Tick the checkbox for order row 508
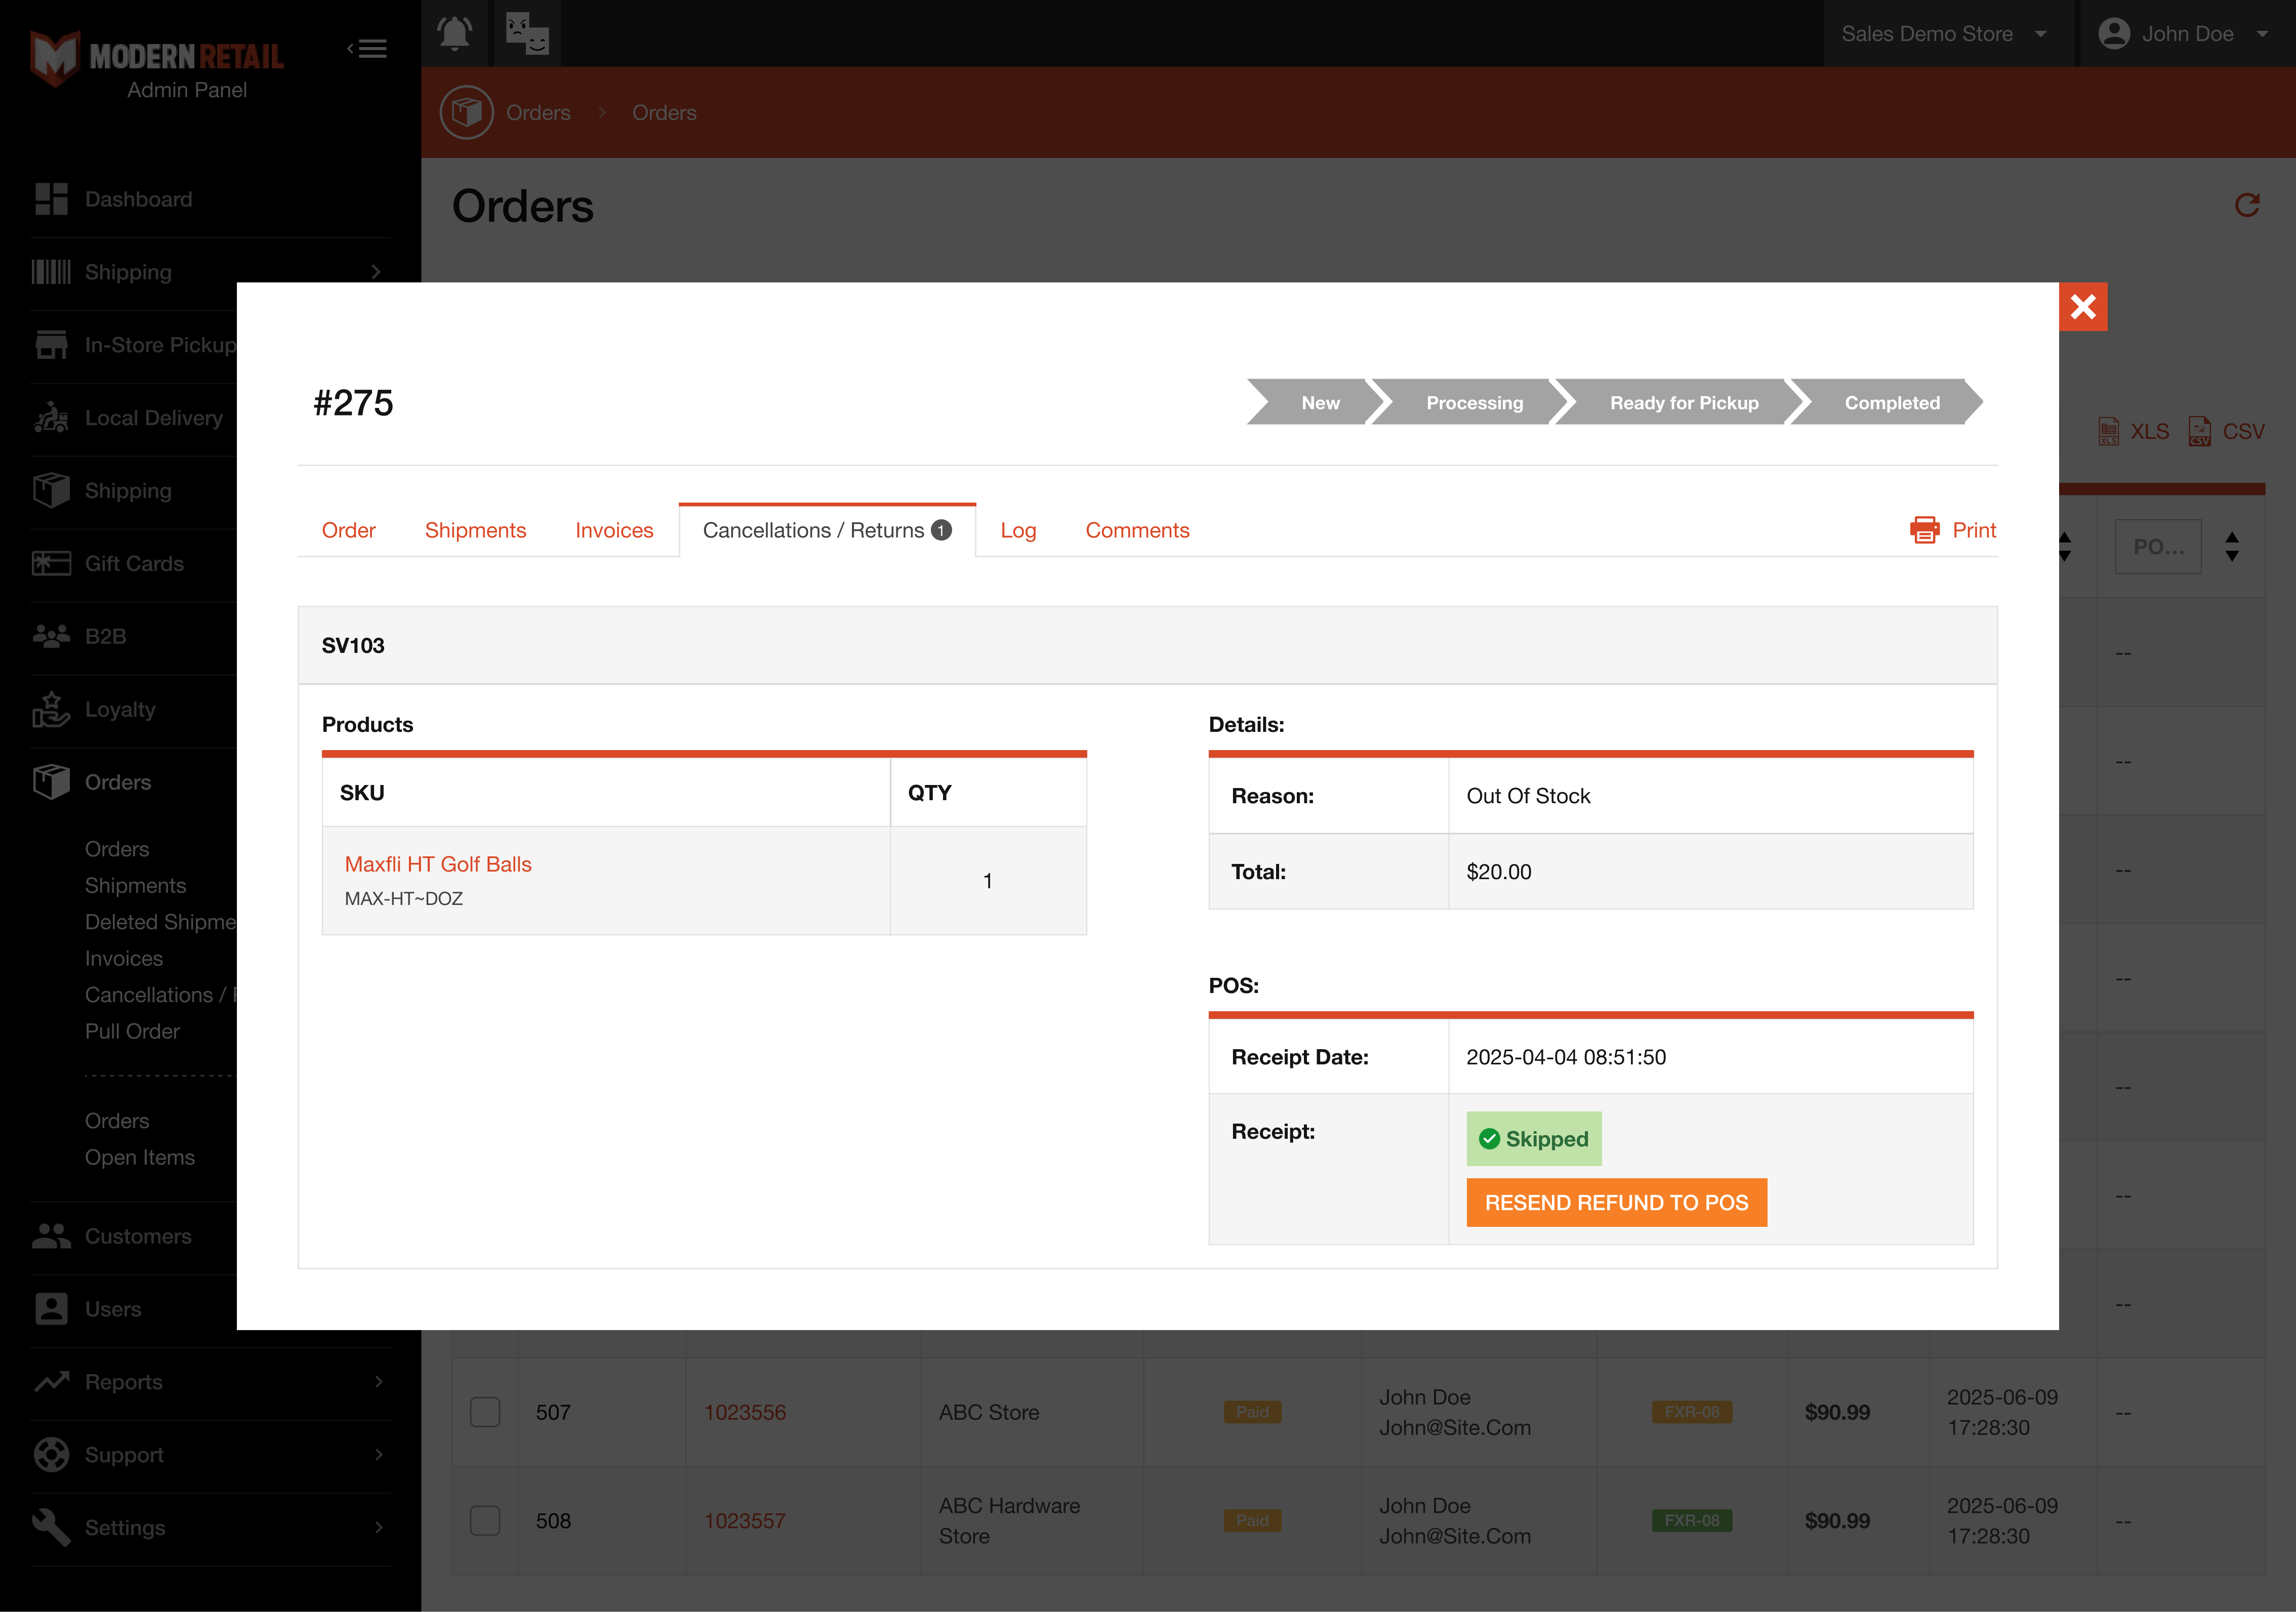Viewport: 2296px width, 1612px height. click(485, 1521)
